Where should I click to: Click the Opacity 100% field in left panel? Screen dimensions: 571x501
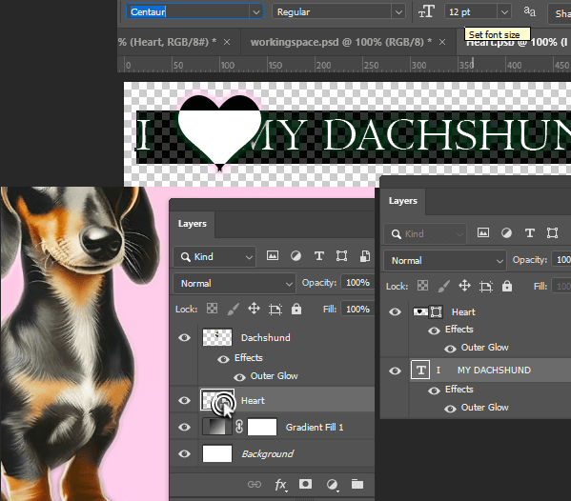(x=357, y=282)
